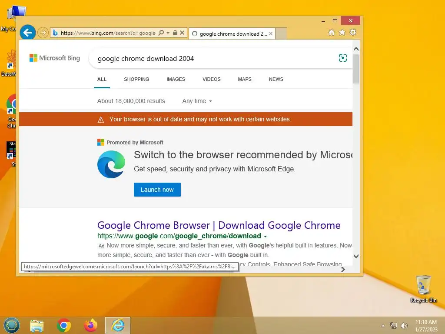Viewport: 445px width, 334px height.
Task: Open File Explorer from the taskbar
Action: point(37,325)
